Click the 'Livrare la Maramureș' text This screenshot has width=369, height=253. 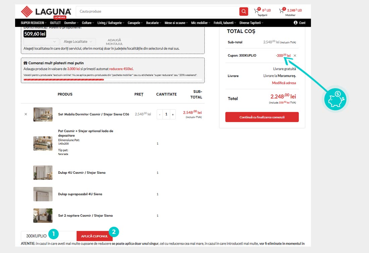(279, 76)
